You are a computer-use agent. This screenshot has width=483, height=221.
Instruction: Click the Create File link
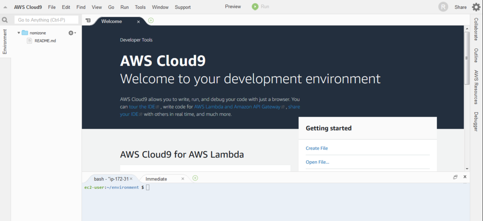[x=316, y=148]
